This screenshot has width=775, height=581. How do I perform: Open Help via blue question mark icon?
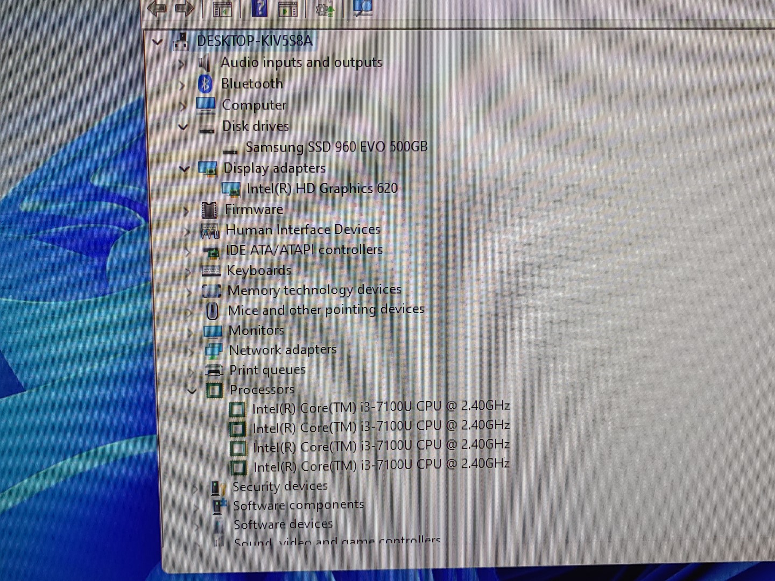pos(259,8)
